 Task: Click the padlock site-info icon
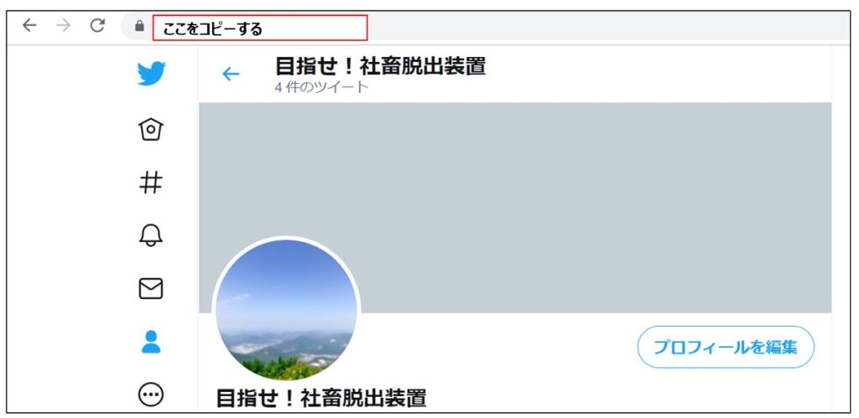140,26
